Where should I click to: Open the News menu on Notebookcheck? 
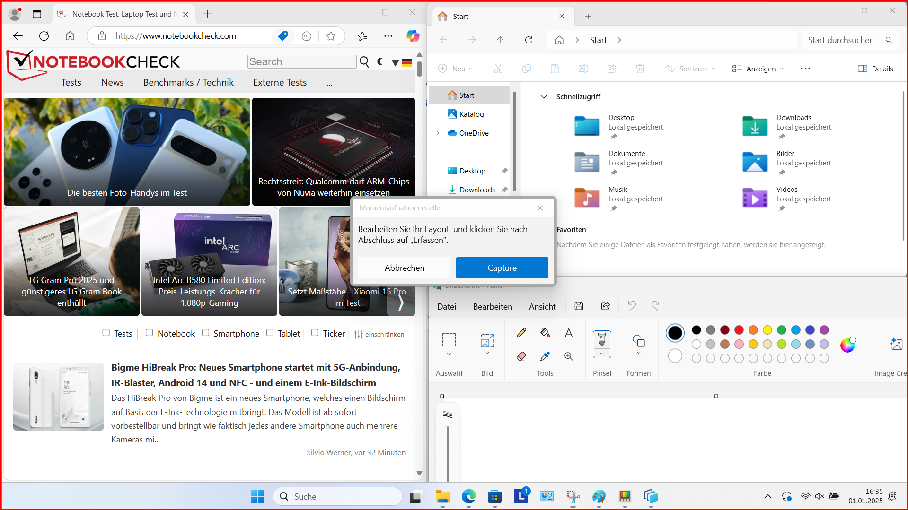coord(112,82)
